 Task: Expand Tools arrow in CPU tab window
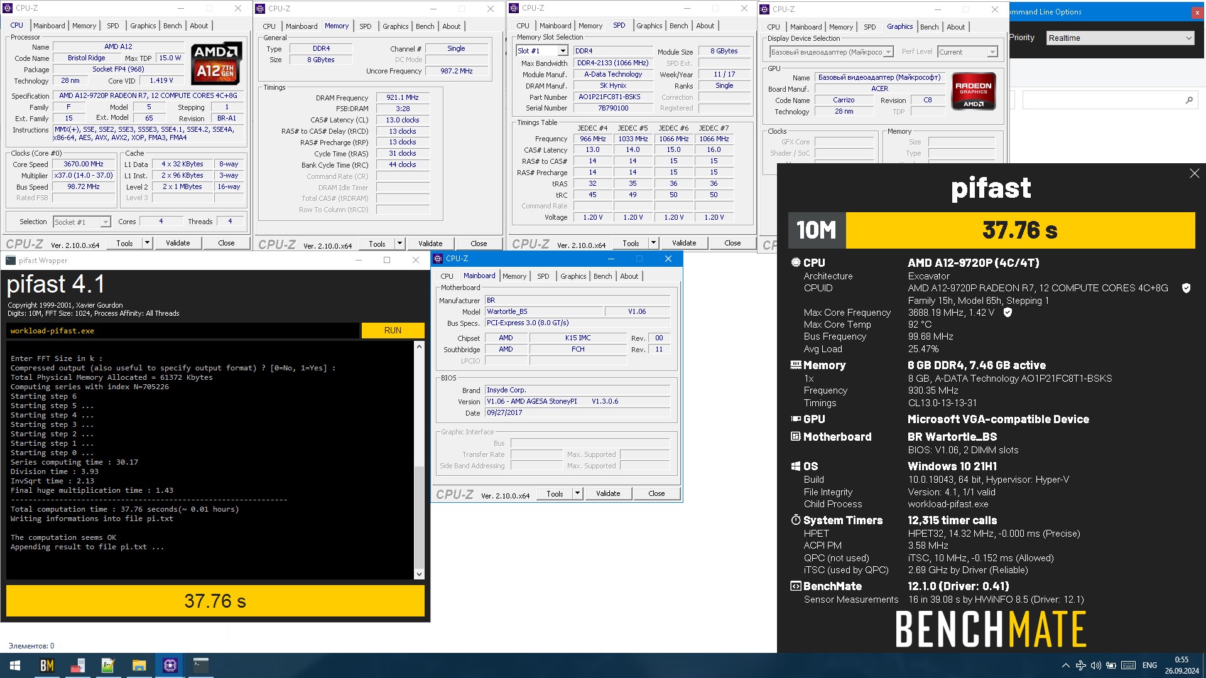pyautogui.click(x=147, y=243)
